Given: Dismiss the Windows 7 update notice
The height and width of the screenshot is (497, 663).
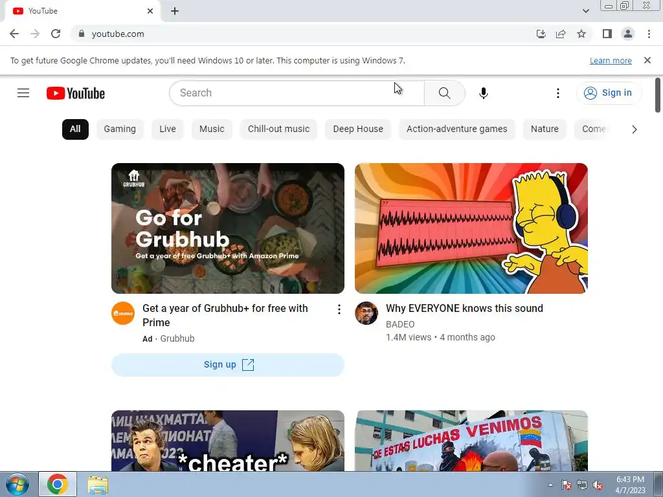Looking at the screenshot, I should pyautogui.click(x=647, y=60).
